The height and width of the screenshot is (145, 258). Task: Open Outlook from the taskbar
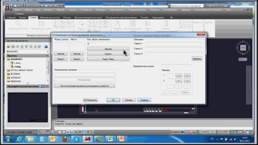click(x=53, y=139)
